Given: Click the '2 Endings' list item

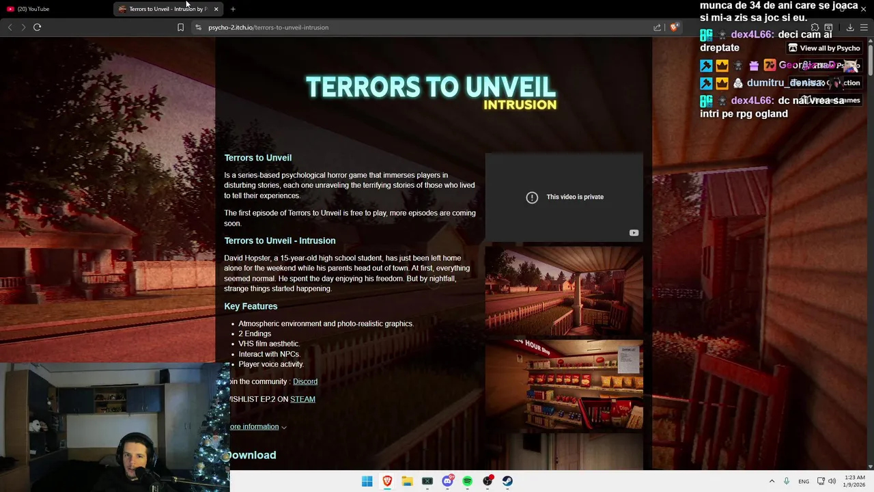Looking at the screenshot, I should [x=255, y=333].
